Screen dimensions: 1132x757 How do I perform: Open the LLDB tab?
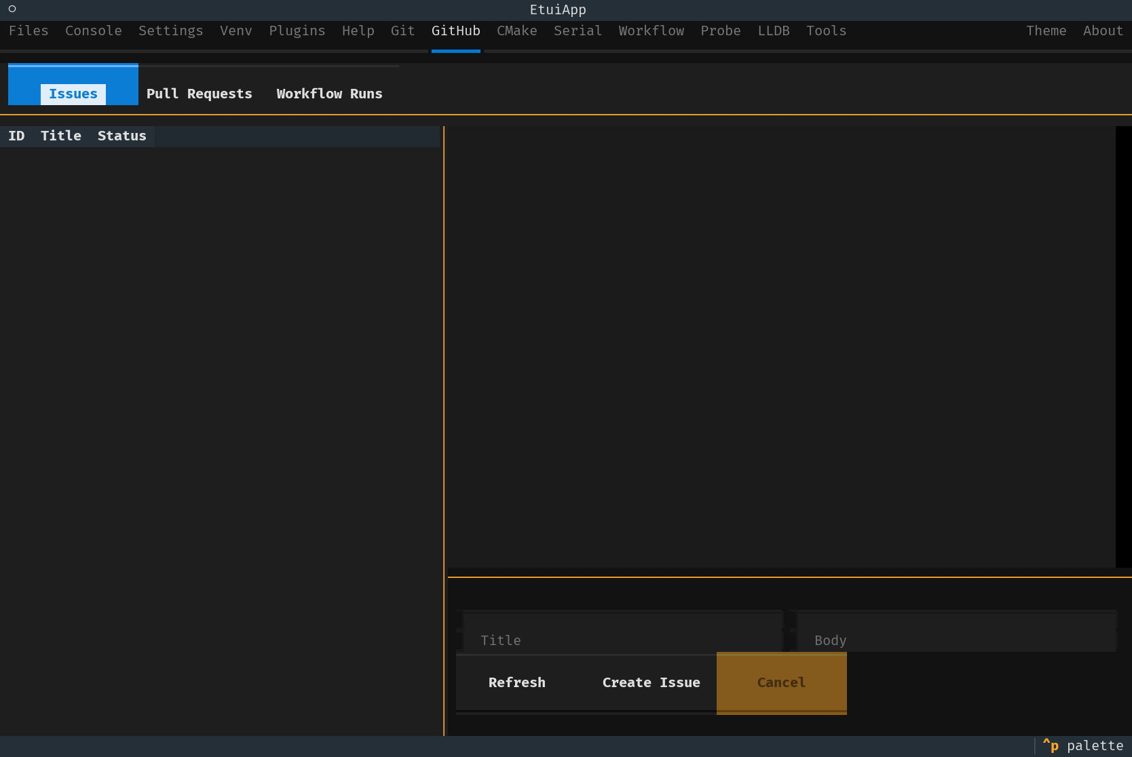[774, 31]
